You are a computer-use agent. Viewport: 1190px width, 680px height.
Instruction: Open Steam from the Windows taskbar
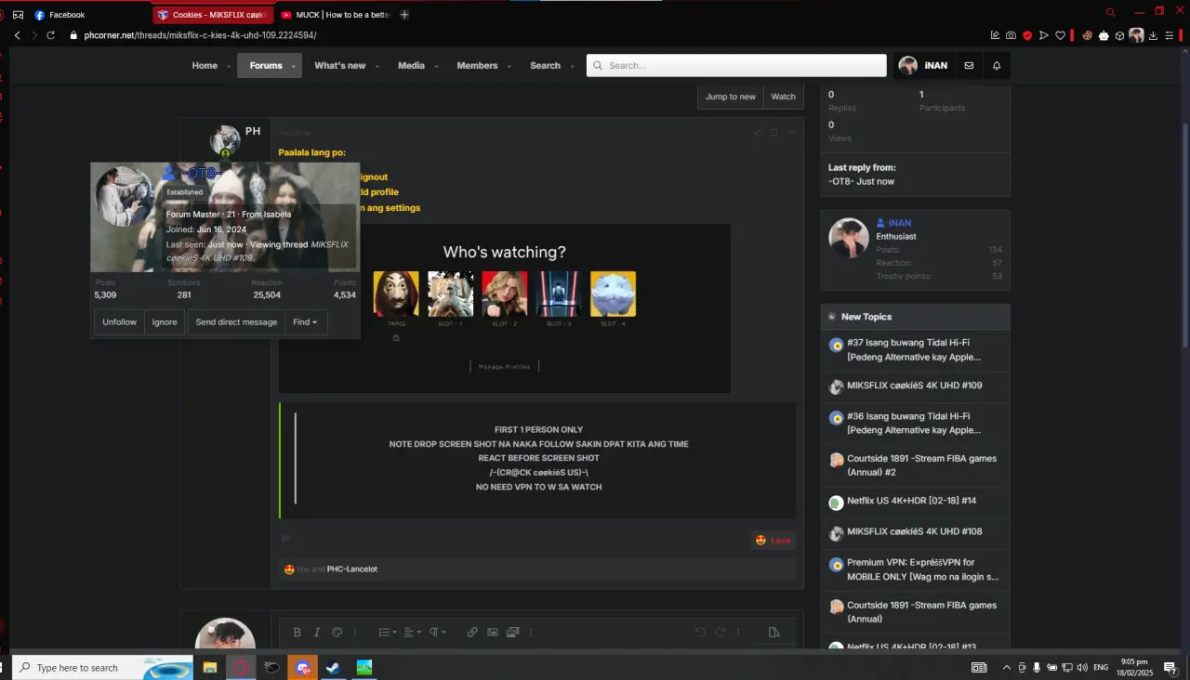333,667
